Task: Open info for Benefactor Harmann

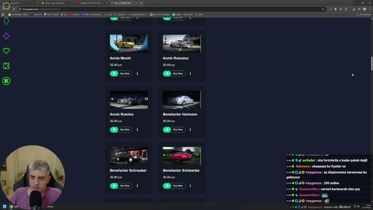Action: (190, 129)
